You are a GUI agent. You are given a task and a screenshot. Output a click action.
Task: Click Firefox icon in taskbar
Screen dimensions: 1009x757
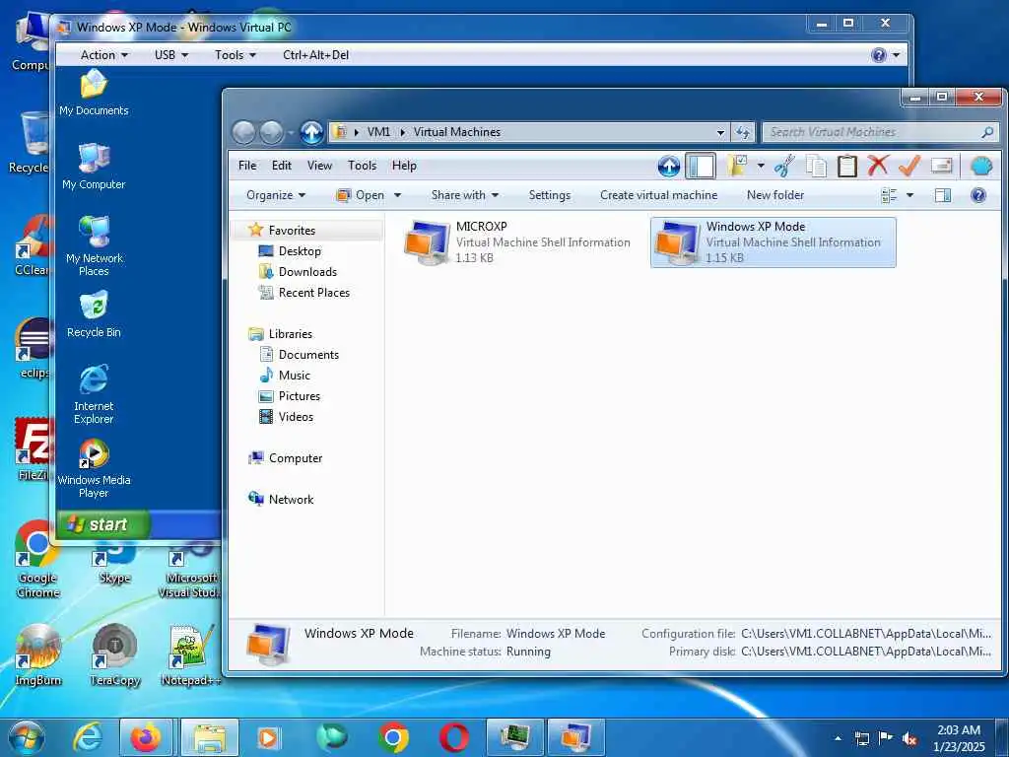point(146,737)
